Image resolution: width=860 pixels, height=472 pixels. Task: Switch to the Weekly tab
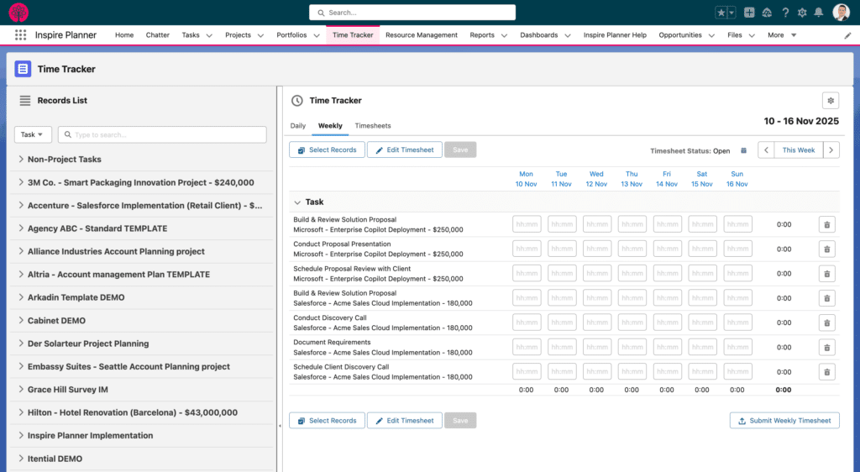click(330, 125)
